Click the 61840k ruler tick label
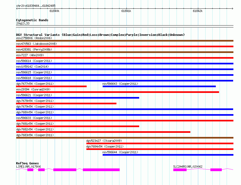 click(54, 11)
